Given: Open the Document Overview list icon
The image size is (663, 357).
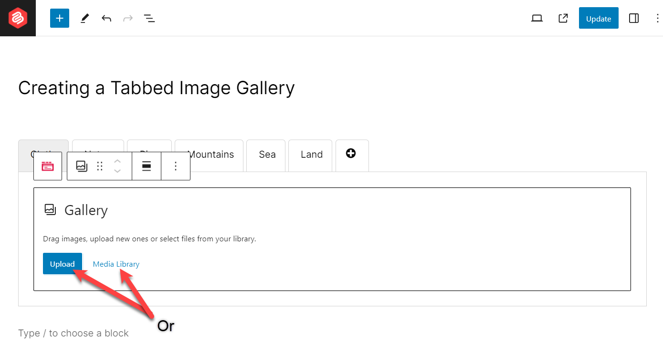Looking at the screenshot, I should pos(149,18).
